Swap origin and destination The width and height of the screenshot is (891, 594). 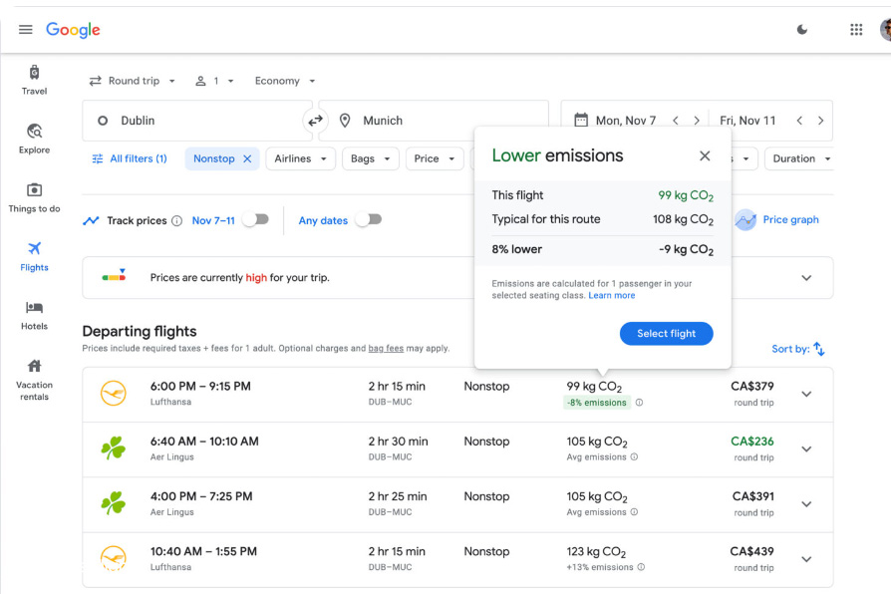point(315,121)
